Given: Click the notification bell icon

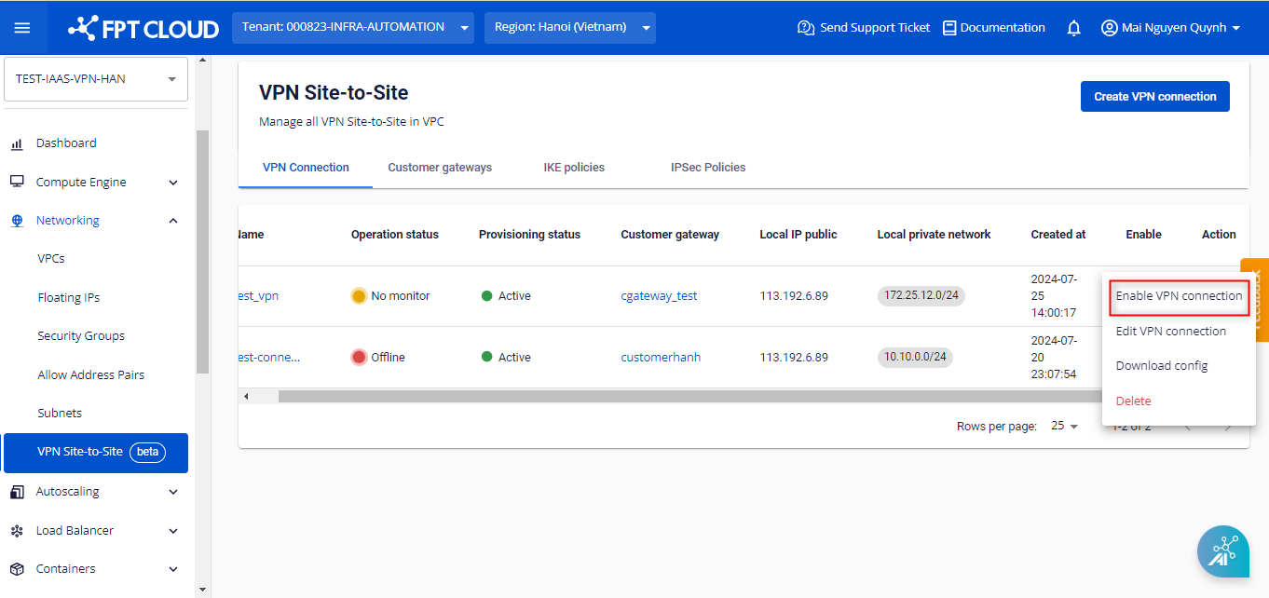Looking at the screenshot, I should pyautogui.click(x=1073, y=28).
